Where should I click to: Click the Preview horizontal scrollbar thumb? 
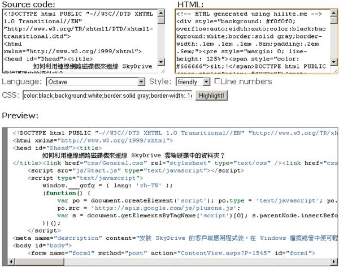40,261
